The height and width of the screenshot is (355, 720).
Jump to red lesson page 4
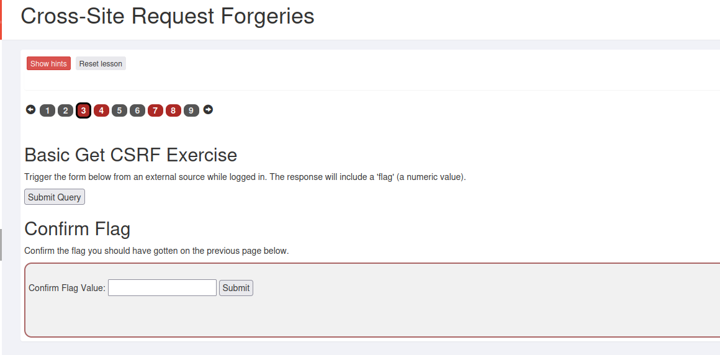click(x=101, y=110)
